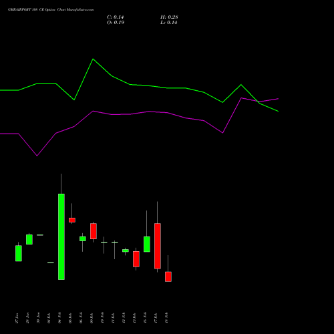Screen dimensions: 334x334
Task: Click the green candle for 27 Jan
Action: click(x=19, y=253)
